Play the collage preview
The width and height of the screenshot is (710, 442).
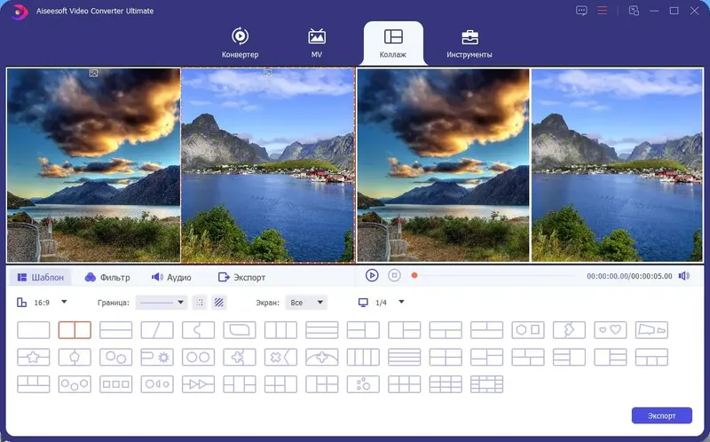point(372,275)
